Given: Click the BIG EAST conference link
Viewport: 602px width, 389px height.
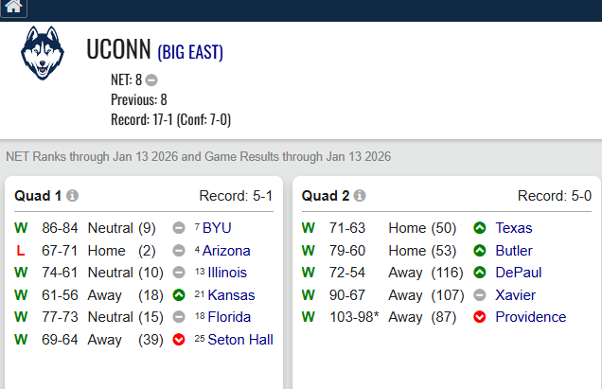Looking at the screenshot, I should pyautogui.click(x=190, y=52).
